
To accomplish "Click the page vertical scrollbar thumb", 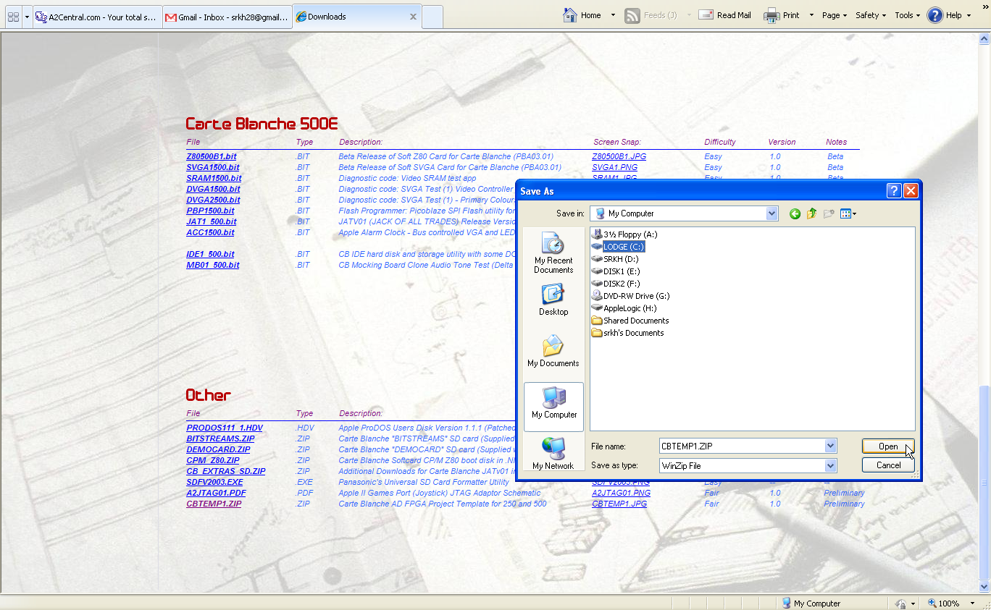I will pos(984,481).
